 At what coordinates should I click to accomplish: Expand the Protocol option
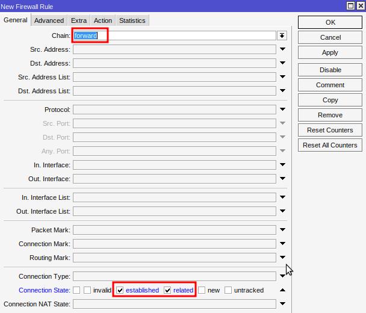click(x=282, y=109)
